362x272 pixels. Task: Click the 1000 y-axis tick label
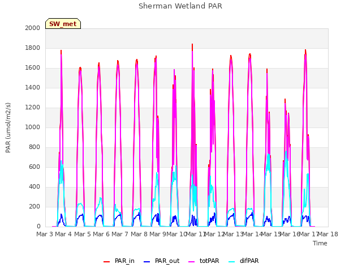[x=33, y=127]
